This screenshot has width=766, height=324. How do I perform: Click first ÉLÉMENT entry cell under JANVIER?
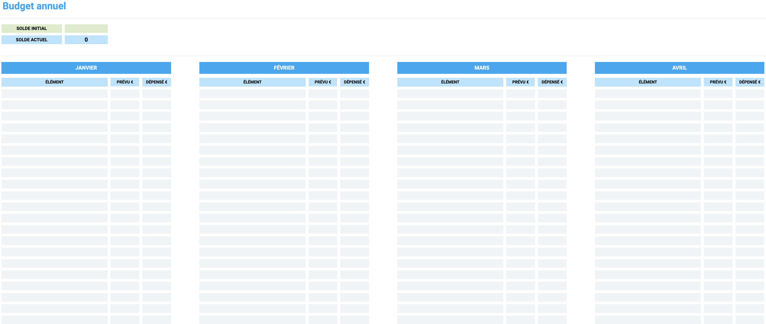click(x=54, y=94)
